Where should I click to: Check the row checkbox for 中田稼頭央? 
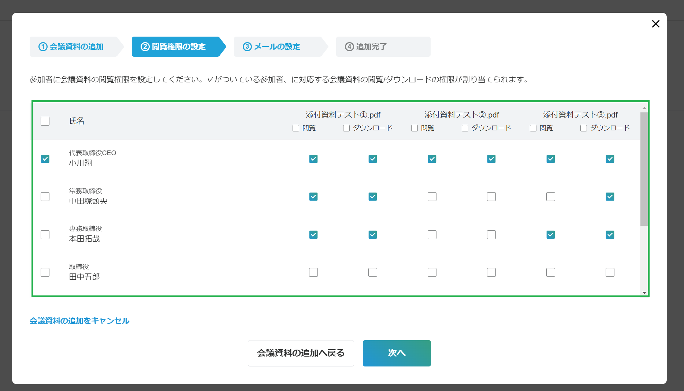pyautogui.click(x=45, y=197)
